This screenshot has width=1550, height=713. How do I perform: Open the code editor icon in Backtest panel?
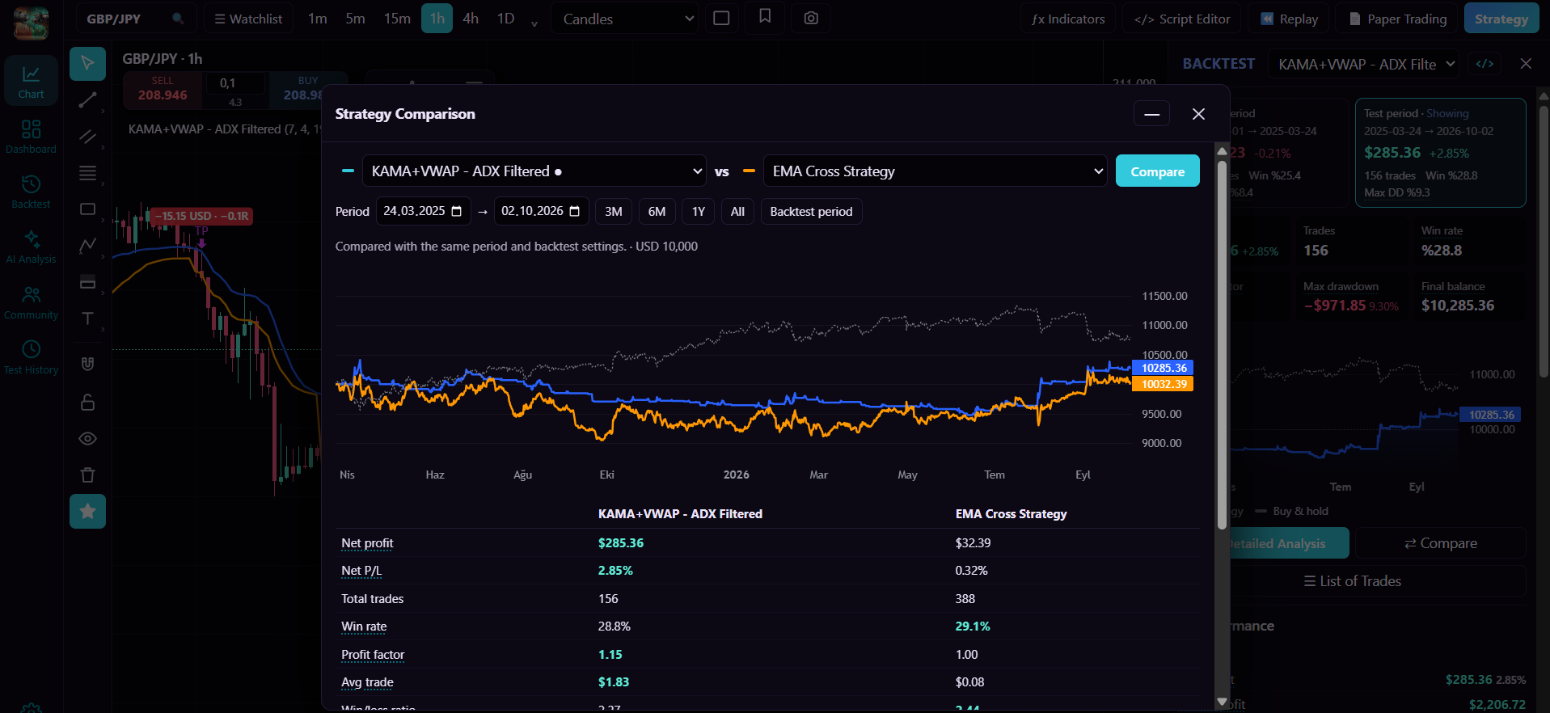[x=1485, y=64]
